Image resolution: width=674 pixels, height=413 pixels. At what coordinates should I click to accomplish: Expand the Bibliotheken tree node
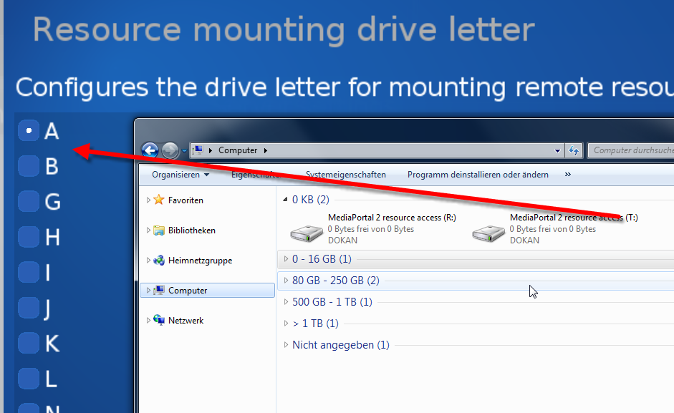[x=148, y=230]
